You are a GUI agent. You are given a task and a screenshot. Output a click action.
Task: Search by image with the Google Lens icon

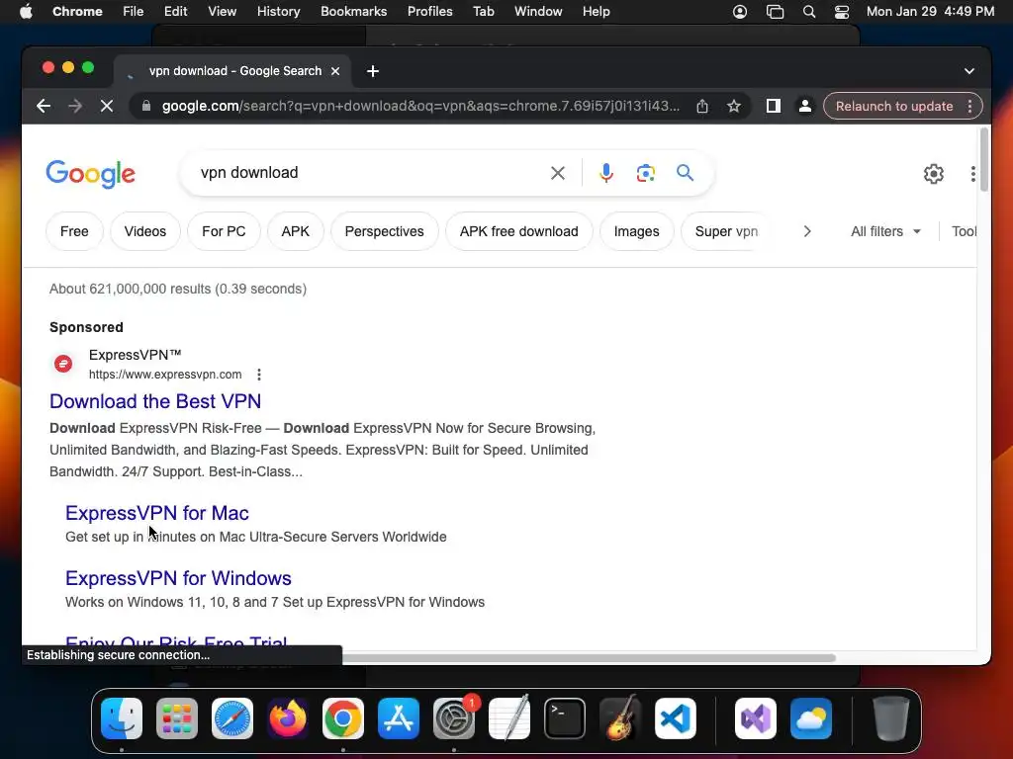pyautogui.click(x=645, y=173)
